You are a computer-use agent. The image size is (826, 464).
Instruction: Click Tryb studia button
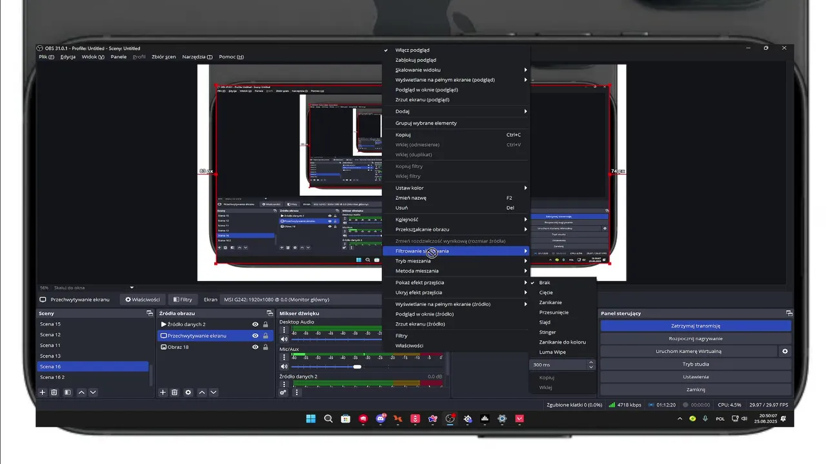click(x=696, y=364)
